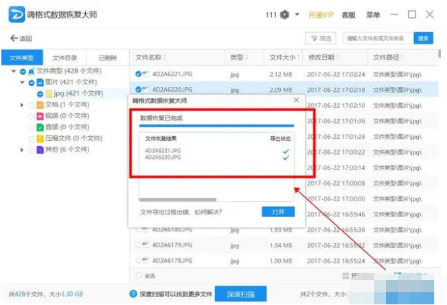This screenshot has height=305, width=447.
Task: Expand the 文档 (1 个文件) tree node
Action: coord(22,105)
